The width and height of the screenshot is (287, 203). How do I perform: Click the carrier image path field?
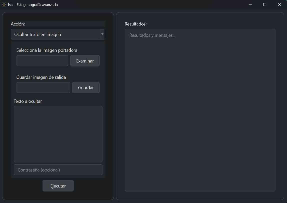[x=42, y=61]
